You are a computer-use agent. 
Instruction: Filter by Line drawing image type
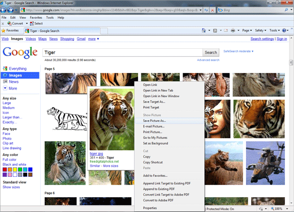[12, 148]
